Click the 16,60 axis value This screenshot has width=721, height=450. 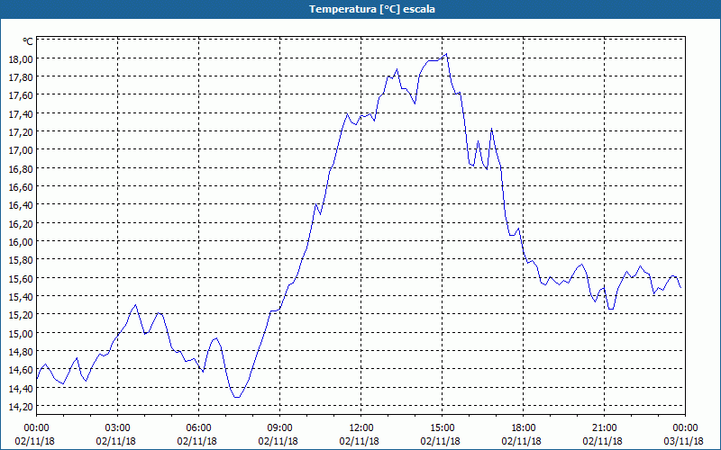[21, 187]
